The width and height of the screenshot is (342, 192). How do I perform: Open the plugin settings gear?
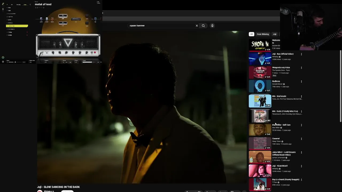pyautogui.click(x=3, y=62)
